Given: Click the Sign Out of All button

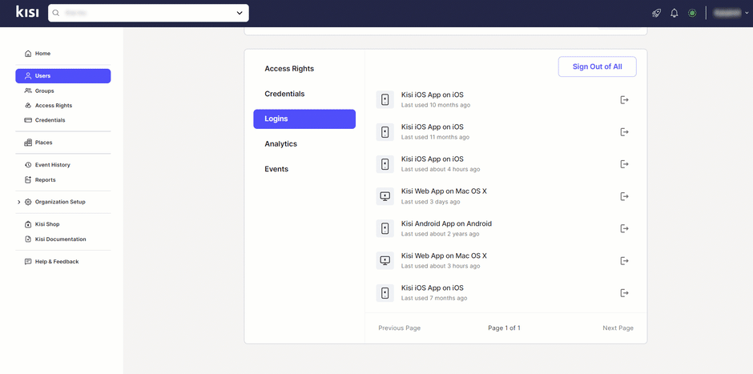Looking at the screenshot, I should click(597, 66).
